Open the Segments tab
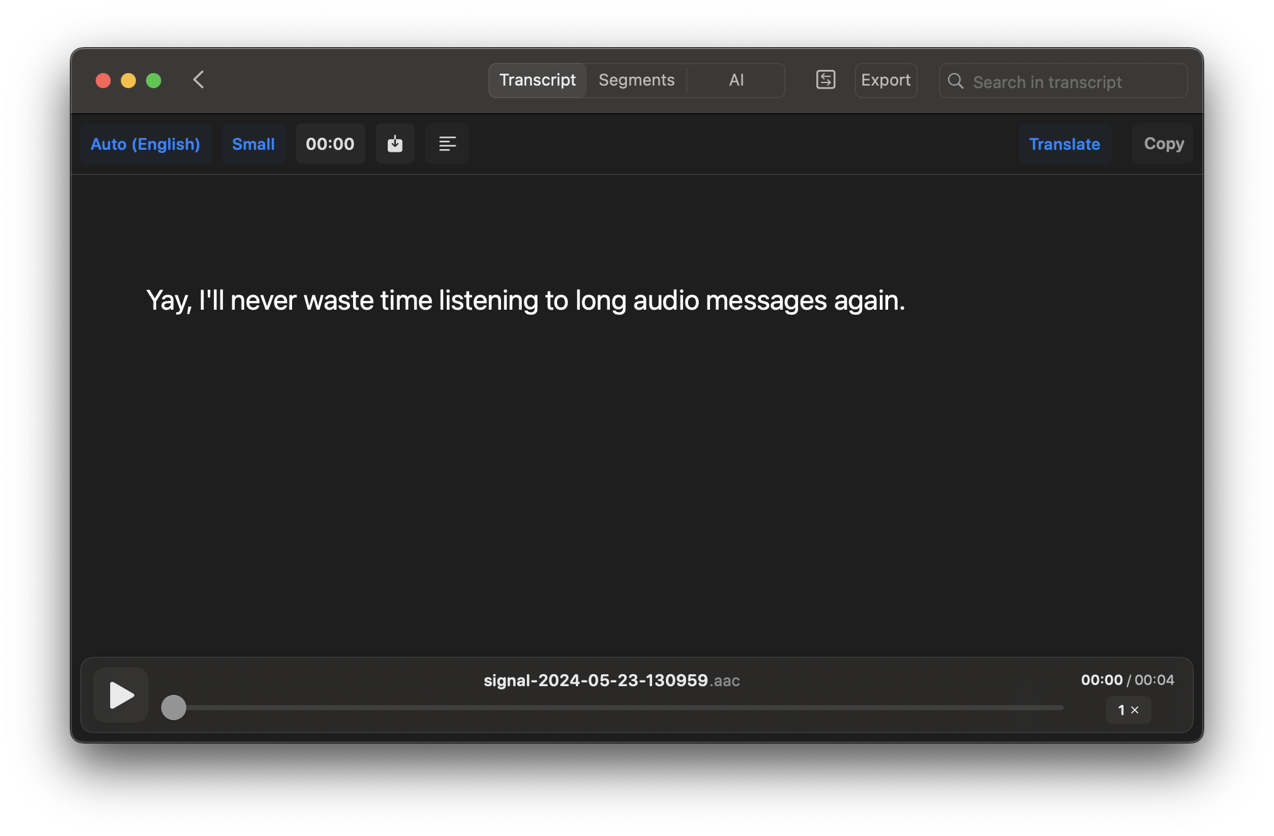The image size is (1274, 836). point(636,80)
